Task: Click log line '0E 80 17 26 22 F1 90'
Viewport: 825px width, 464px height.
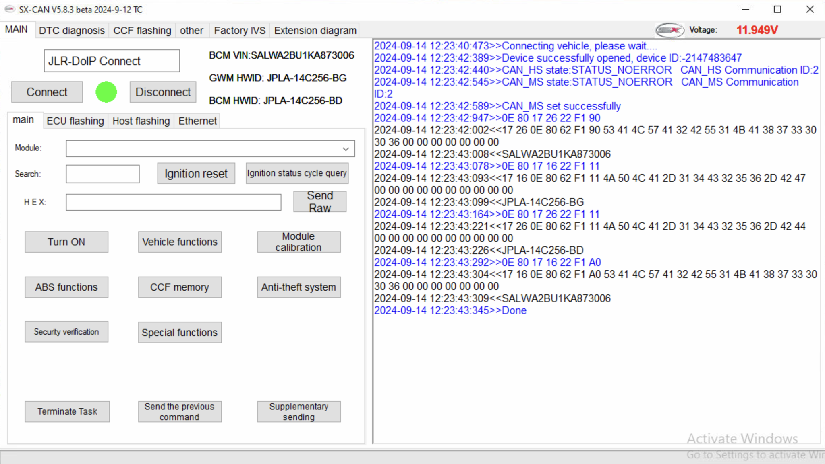Action: pyautogui.click(x=487, y=118)
